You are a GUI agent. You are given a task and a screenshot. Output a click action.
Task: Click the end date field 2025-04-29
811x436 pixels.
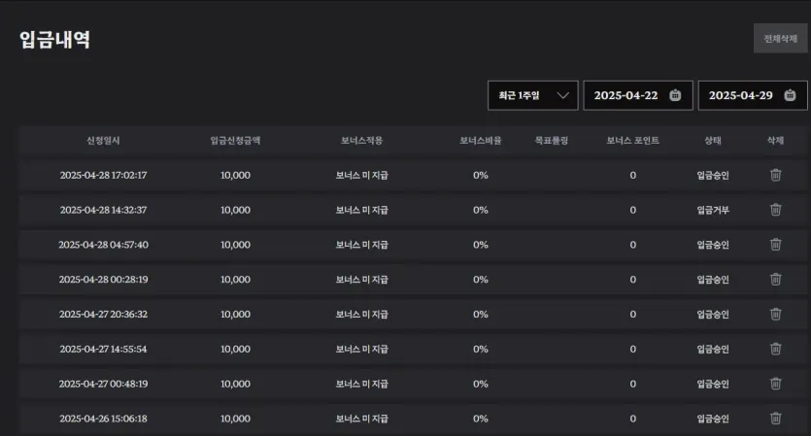pos(753,95)
